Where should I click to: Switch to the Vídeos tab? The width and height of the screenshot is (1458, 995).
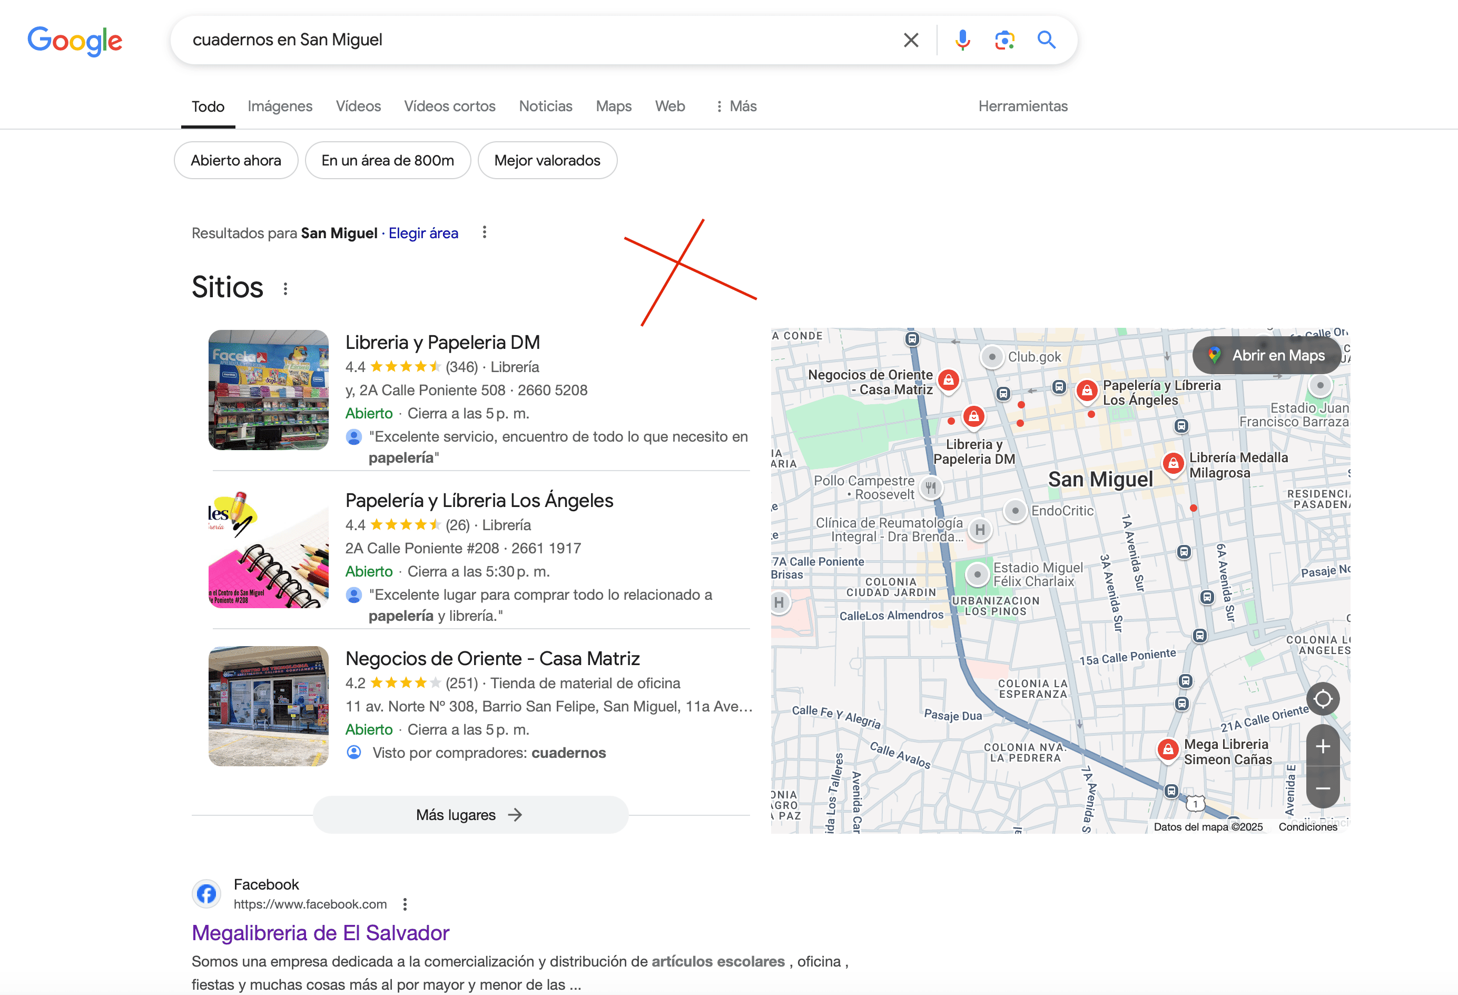click(358, 106)
